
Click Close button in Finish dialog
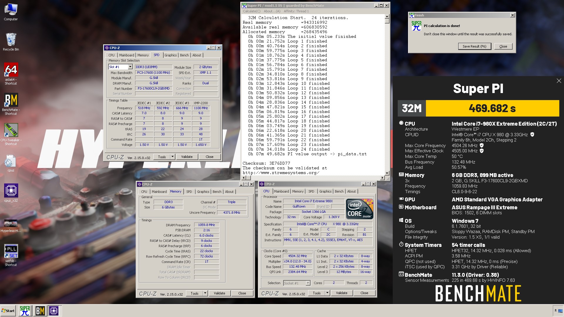pos(503,46)
